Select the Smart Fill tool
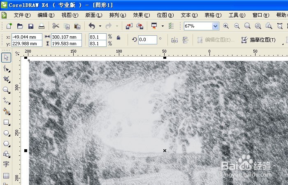Viewport: 288px width, 185px height. (7, 111)
